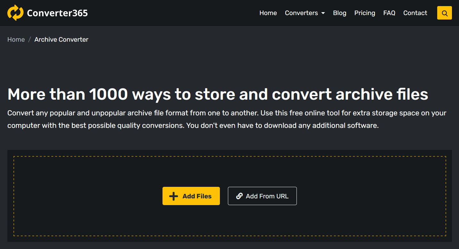Screen dimensions: 459x249
Task: Go to Home in the top navigation
Action: (268, 13)
